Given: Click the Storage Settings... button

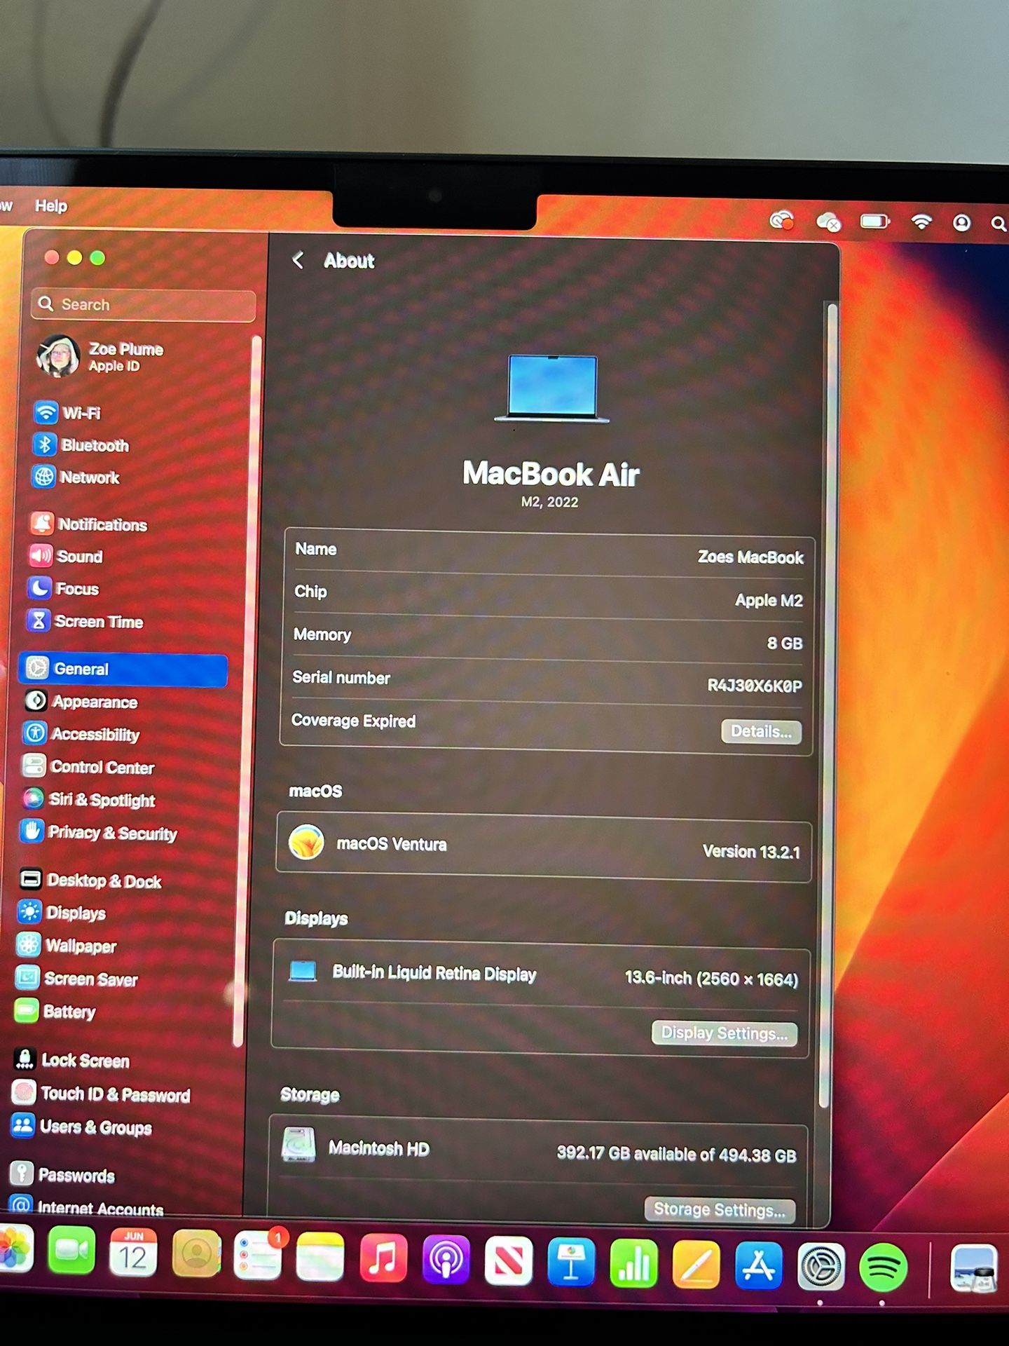Looking at the screenshot, I should click(720, 1209).
